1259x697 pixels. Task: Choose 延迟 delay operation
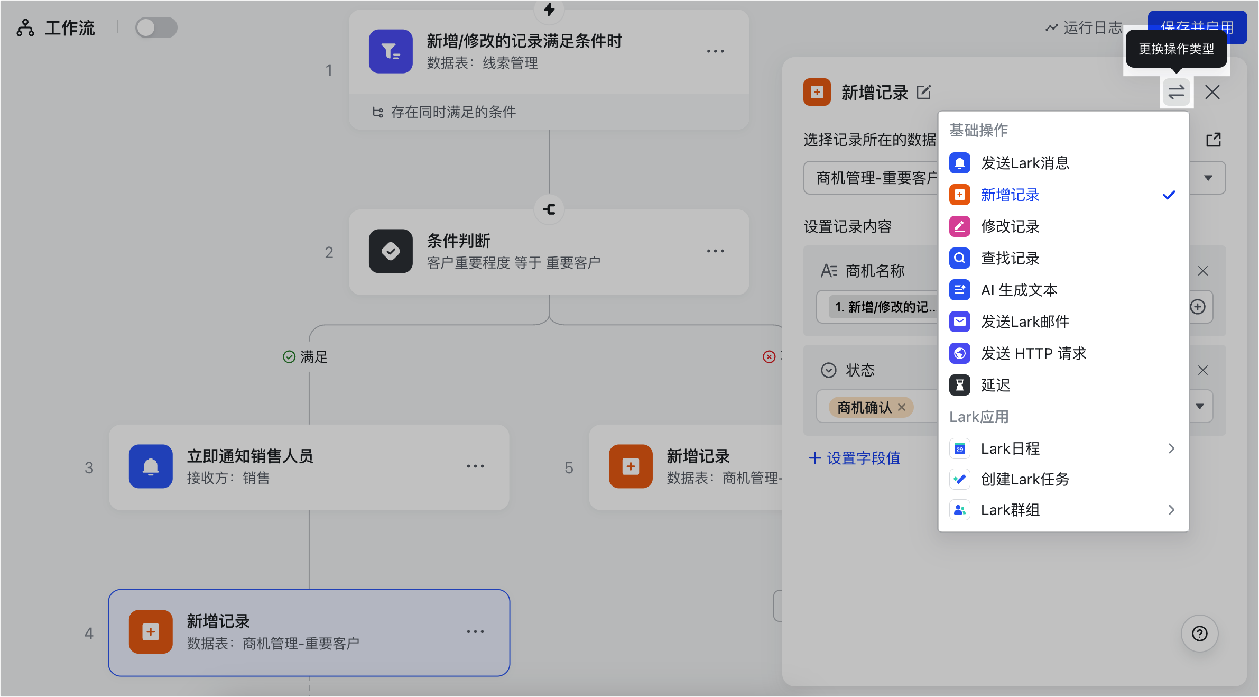[1063, 385]
